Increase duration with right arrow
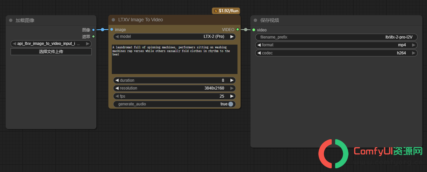This screenshot has height=172, width=427. point(232,80)
